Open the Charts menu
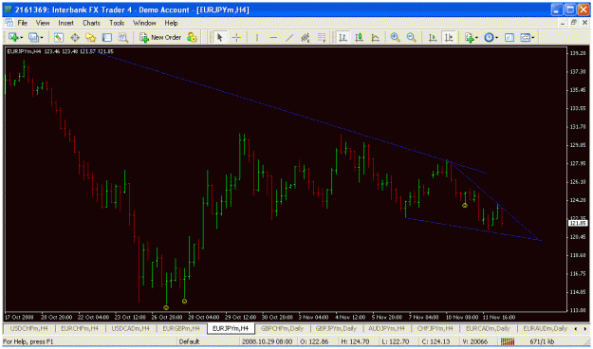593x349 pixels. [91, 23]
